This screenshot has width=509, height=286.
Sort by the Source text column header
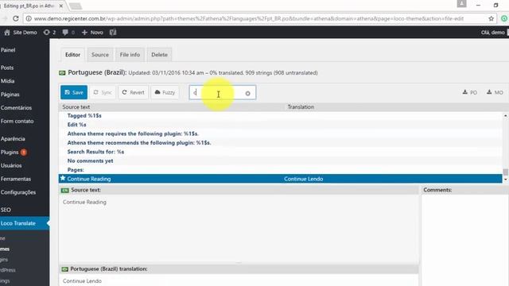point(76,107)
